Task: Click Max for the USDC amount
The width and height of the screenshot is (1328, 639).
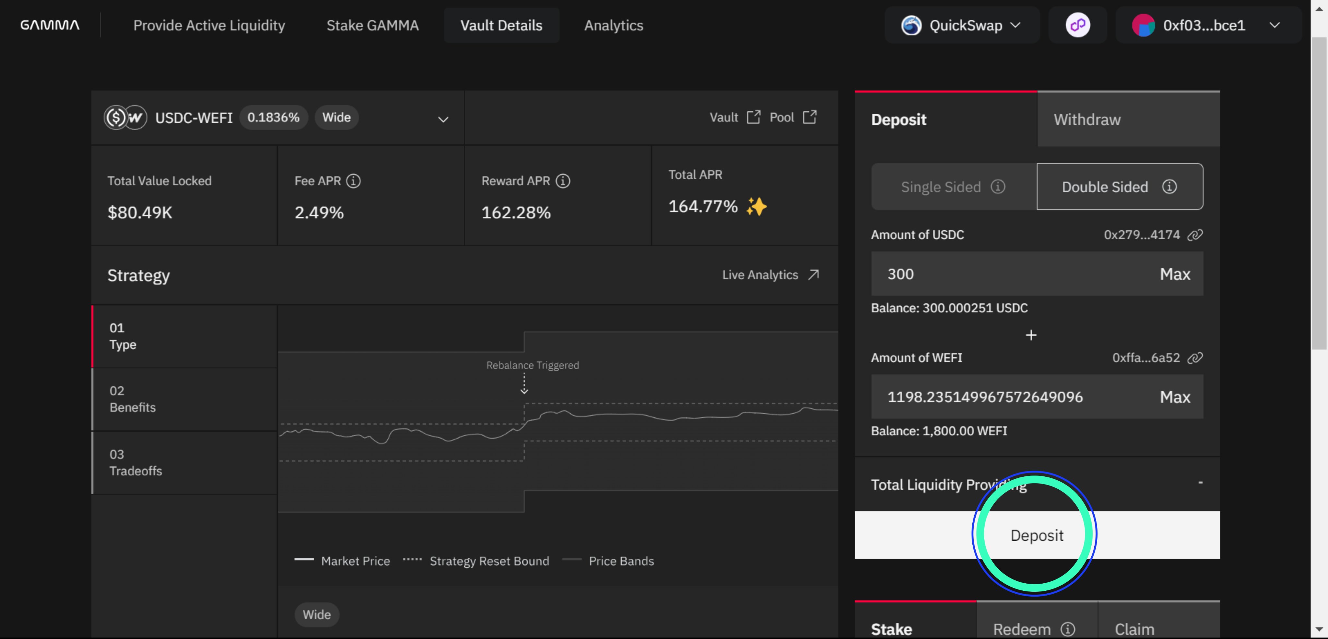Action: coord(1175,274)
